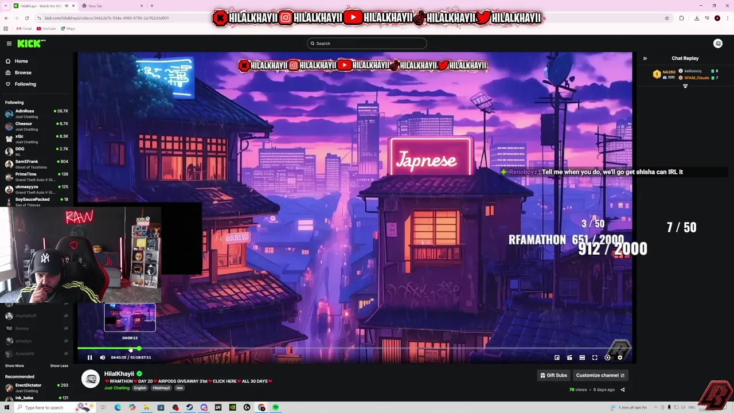Expand the gift leaderboard arrow
Screen dimensions: 734x413
(685, 86)
